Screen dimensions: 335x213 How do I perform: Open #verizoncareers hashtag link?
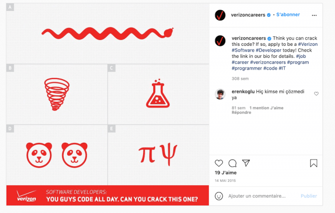tap(266, 63)
